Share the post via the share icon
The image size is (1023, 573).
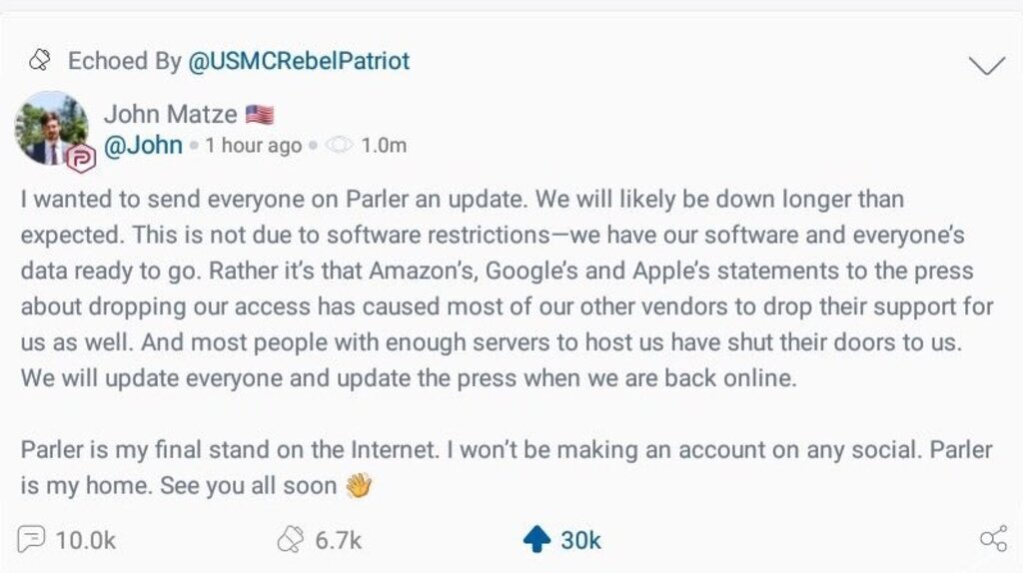(993, 540)
